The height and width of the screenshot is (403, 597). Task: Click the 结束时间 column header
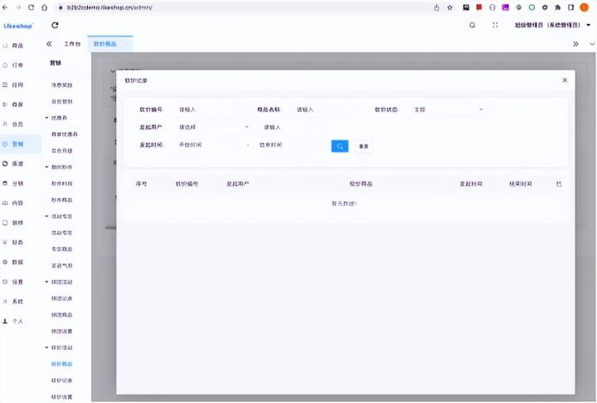[x=521, y=183]
